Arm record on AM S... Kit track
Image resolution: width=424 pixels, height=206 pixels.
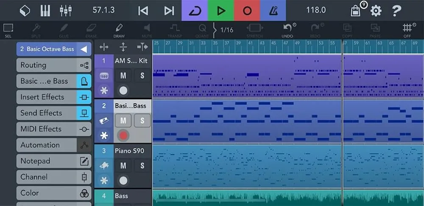123,91
